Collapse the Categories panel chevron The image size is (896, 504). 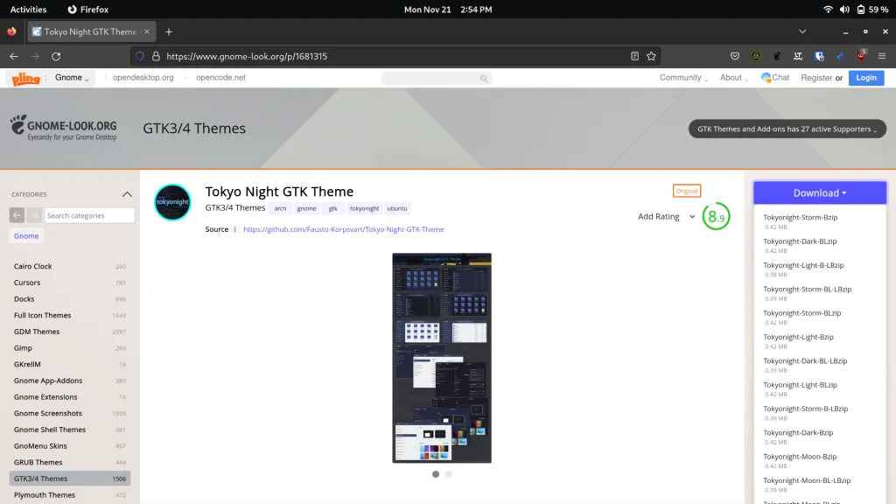click(x=127, y=194)
